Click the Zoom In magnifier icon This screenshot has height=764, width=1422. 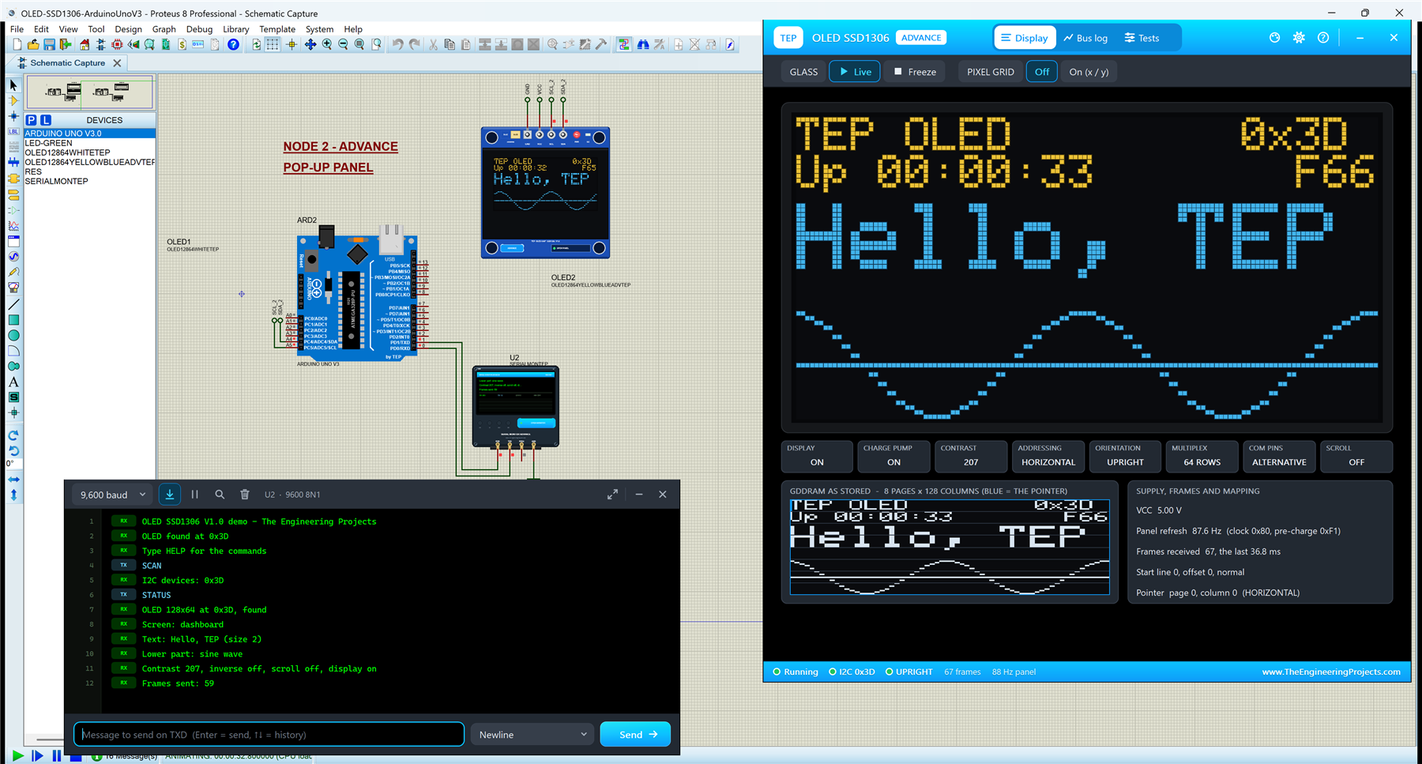327,45
